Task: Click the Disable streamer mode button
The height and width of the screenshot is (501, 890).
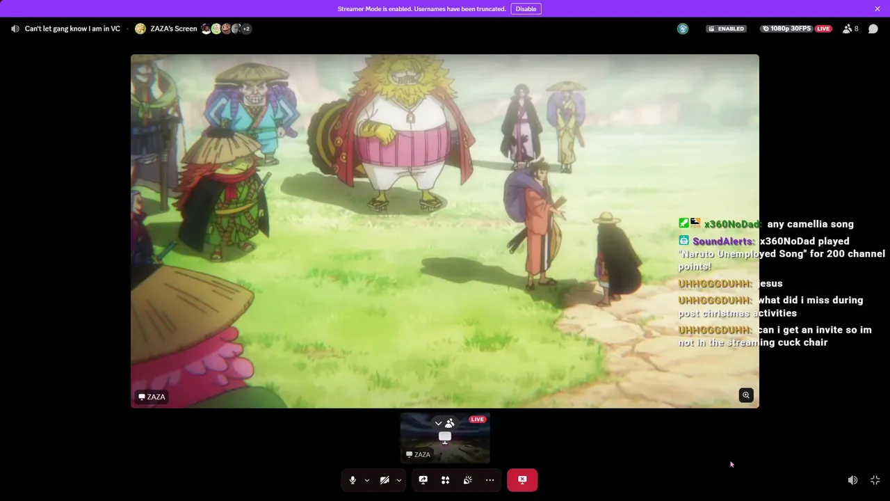Action: 526,9
